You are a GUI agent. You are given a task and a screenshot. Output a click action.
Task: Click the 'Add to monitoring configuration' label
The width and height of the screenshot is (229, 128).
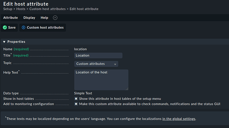coord(29,104)
